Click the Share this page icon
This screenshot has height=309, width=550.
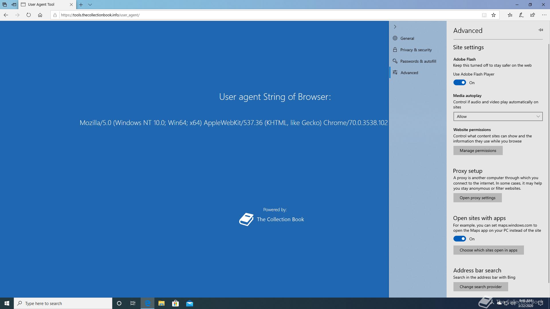click(x=533, y=15)
